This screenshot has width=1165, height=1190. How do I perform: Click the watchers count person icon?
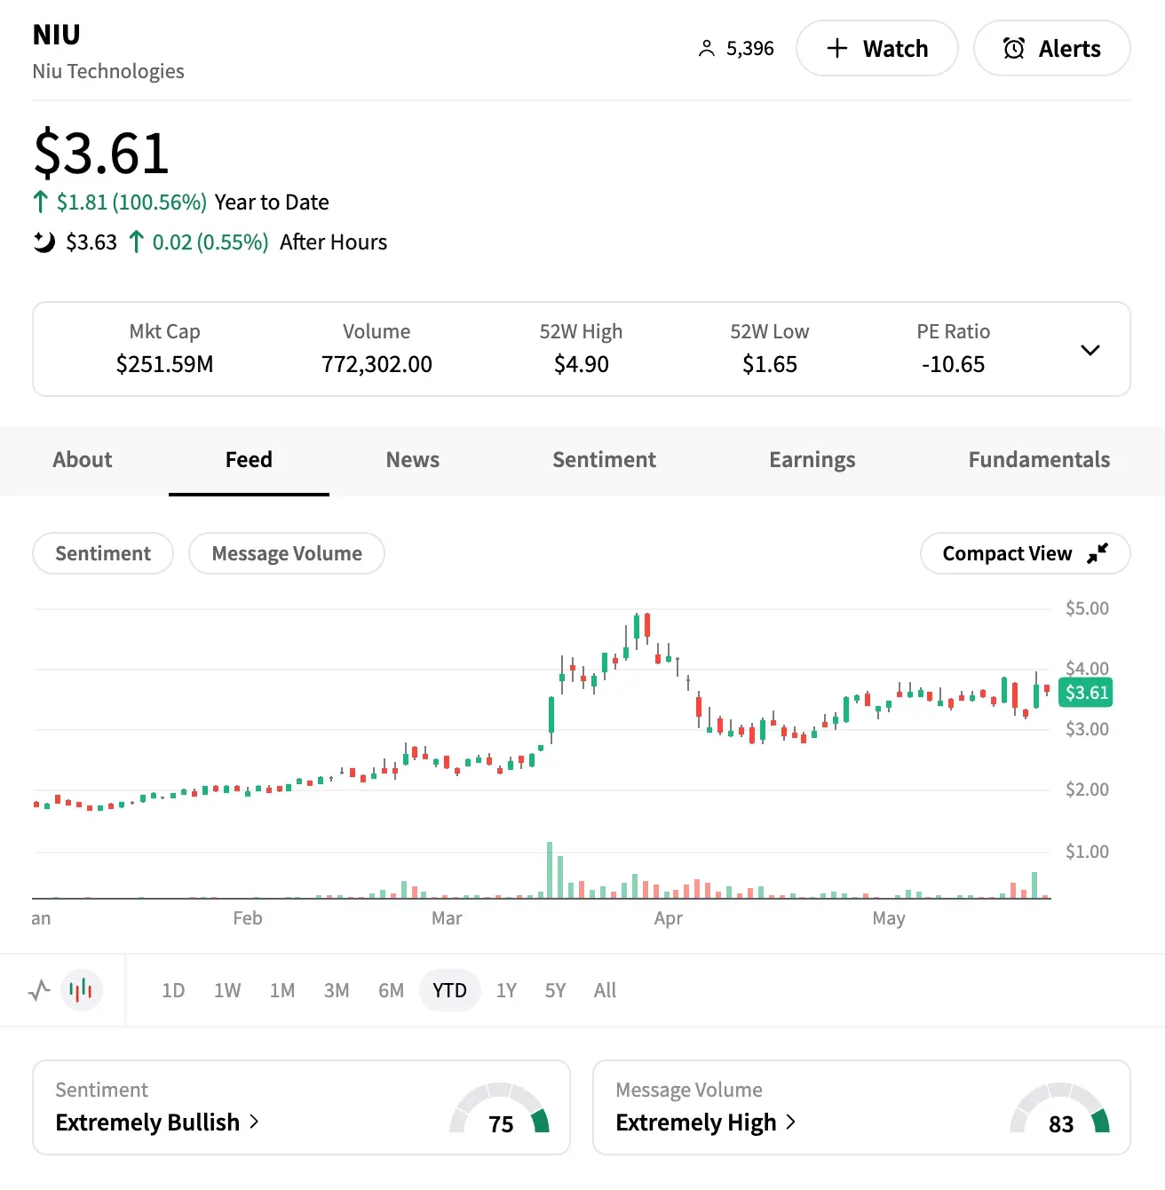click(706, 49)
